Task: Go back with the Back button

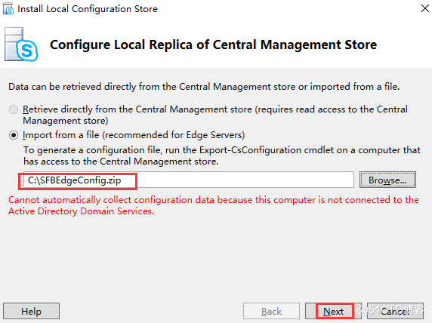Action: click(271, 311)
